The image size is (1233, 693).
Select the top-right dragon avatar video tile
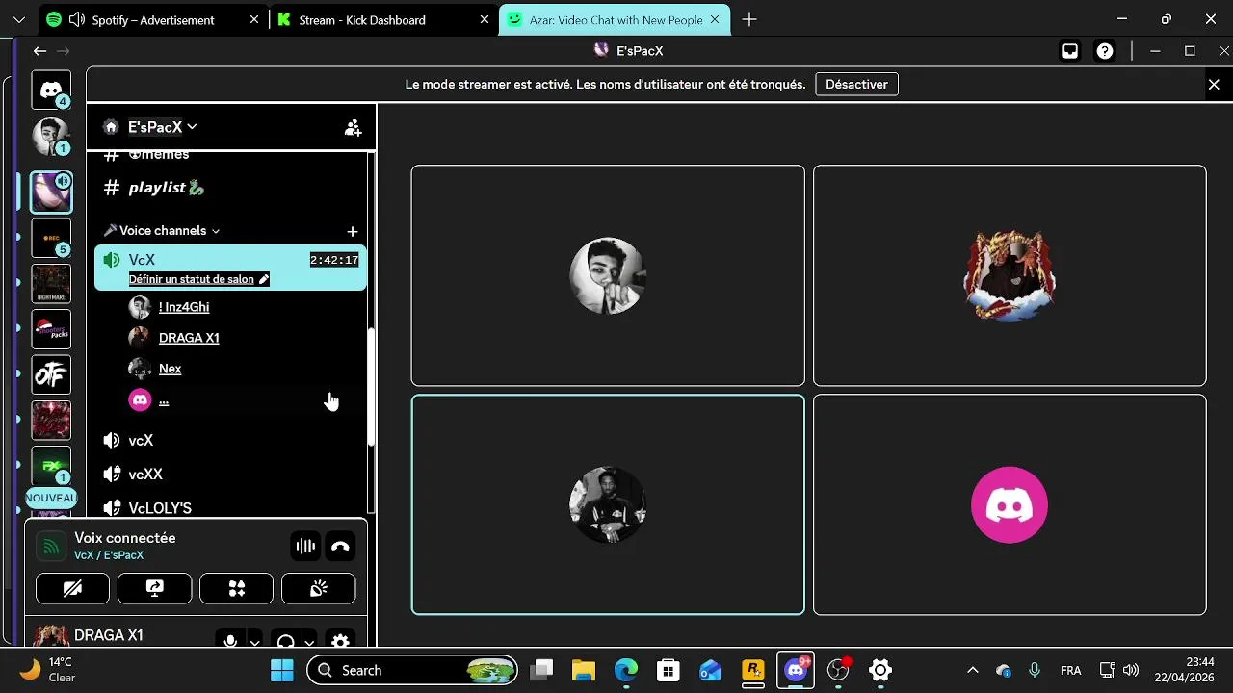click(x=1010, y=275)
